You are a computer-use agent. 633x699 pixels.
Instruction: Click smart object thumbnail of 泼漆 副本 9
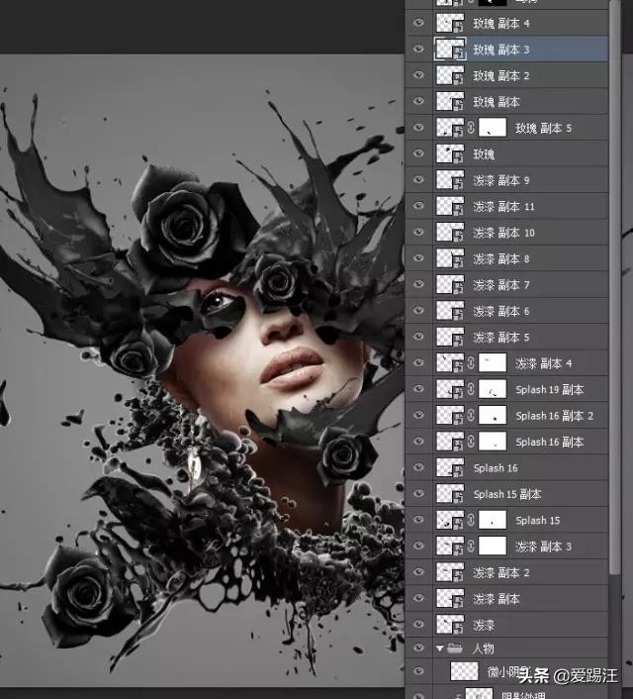tap(450, 179)
